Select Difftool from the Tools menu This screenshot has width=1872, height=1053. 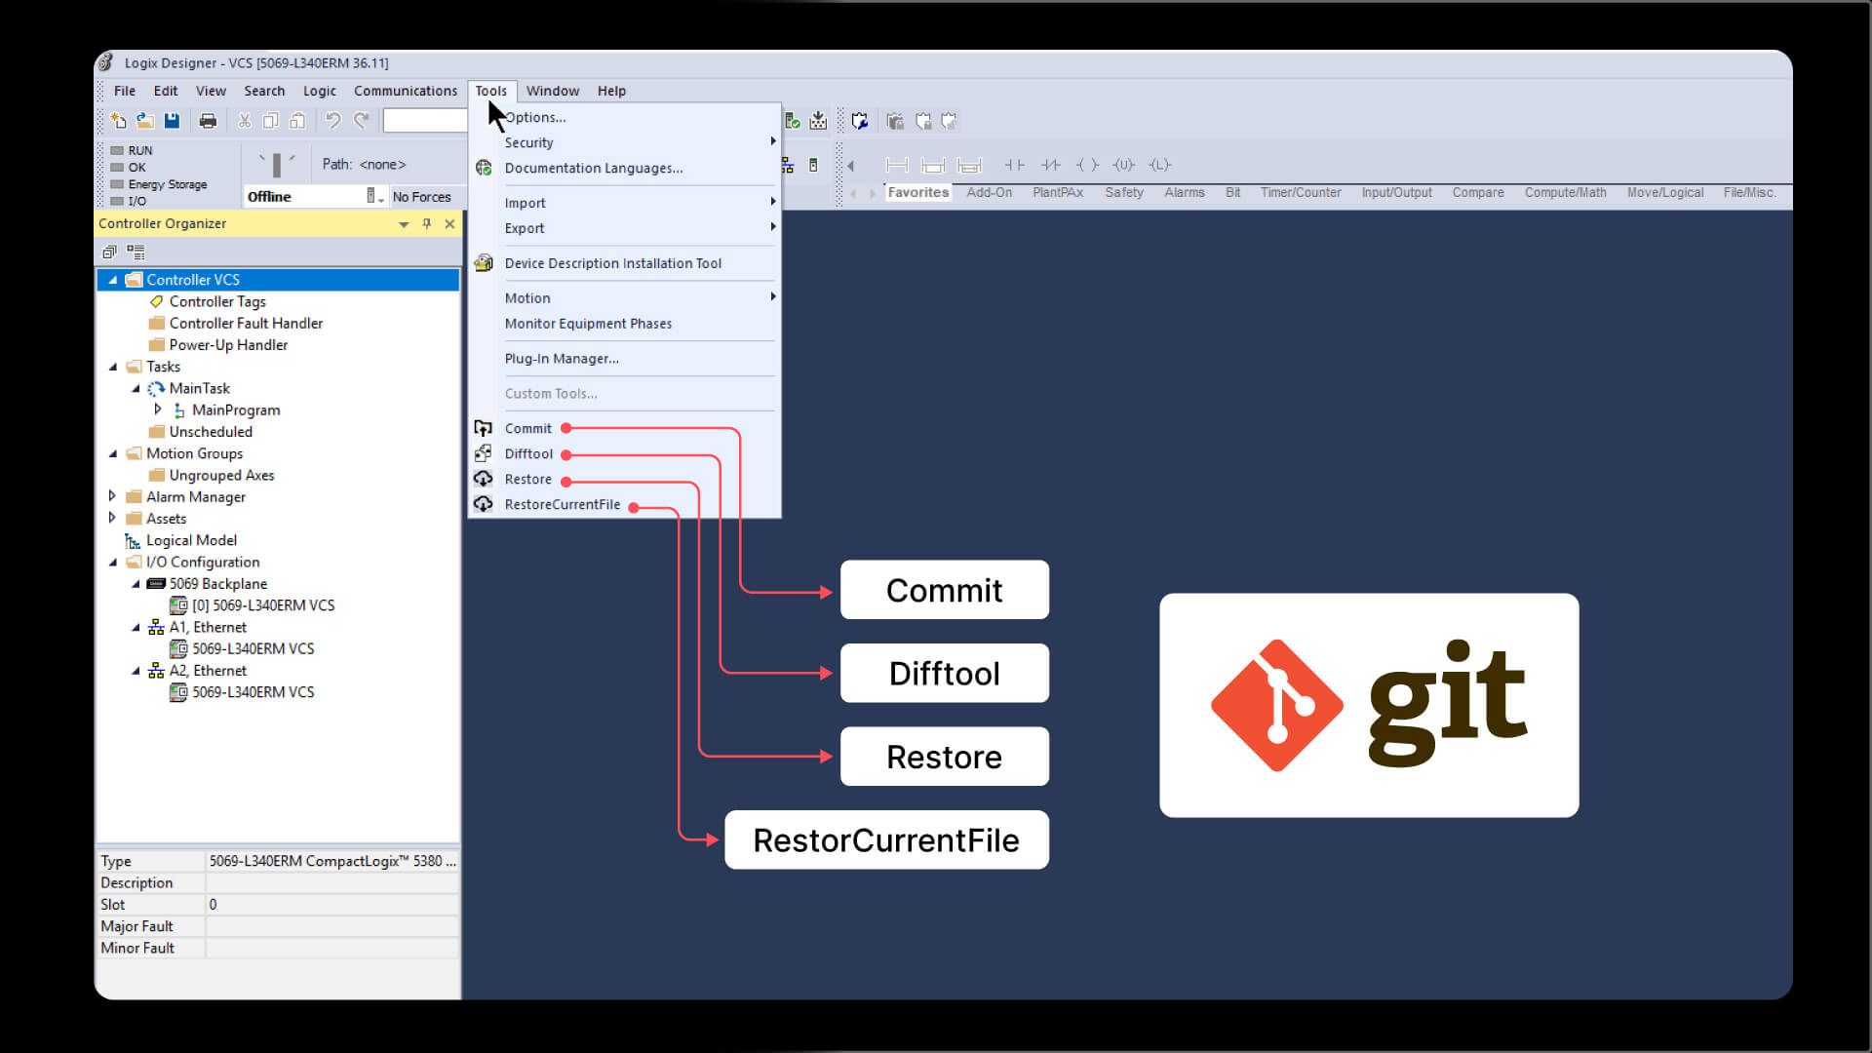tap(527, 453)
